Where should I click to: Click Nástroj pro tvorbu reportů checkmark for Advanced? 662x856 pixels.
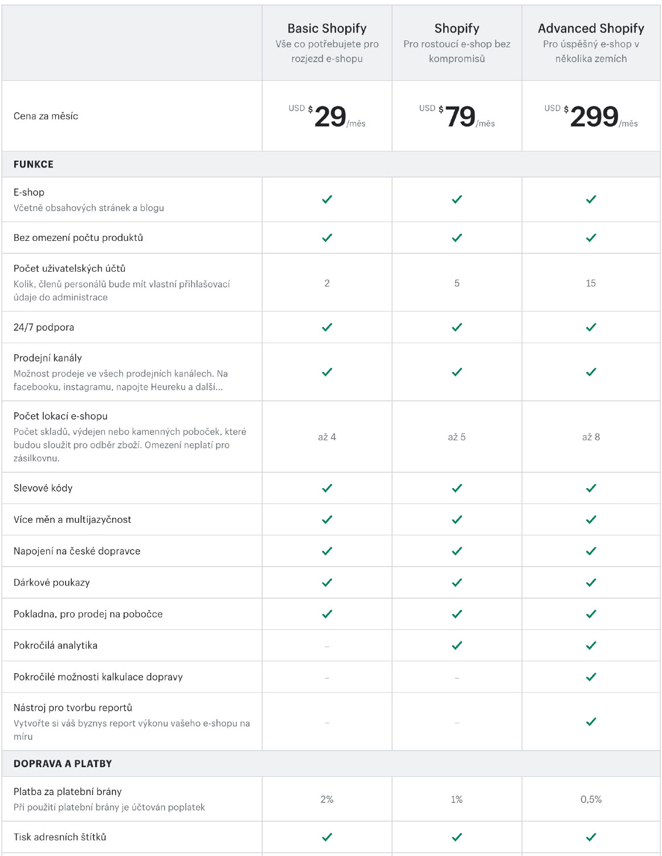591,722
